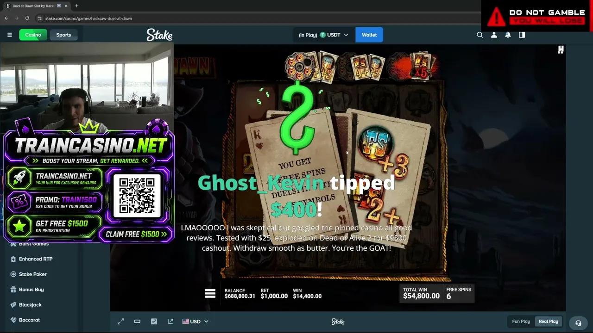The image size is (593, 333).
Task: Click the $1,000.00 bet value
Action: (x=274, y=296)
